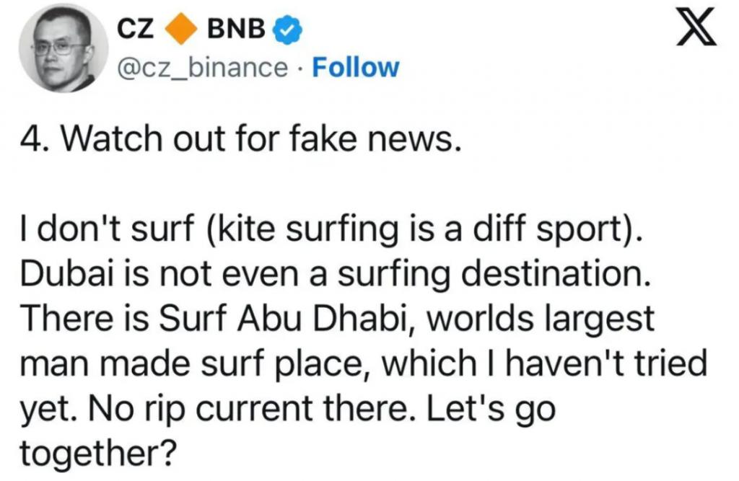Click the orange diamond emoji in the name

181,30
